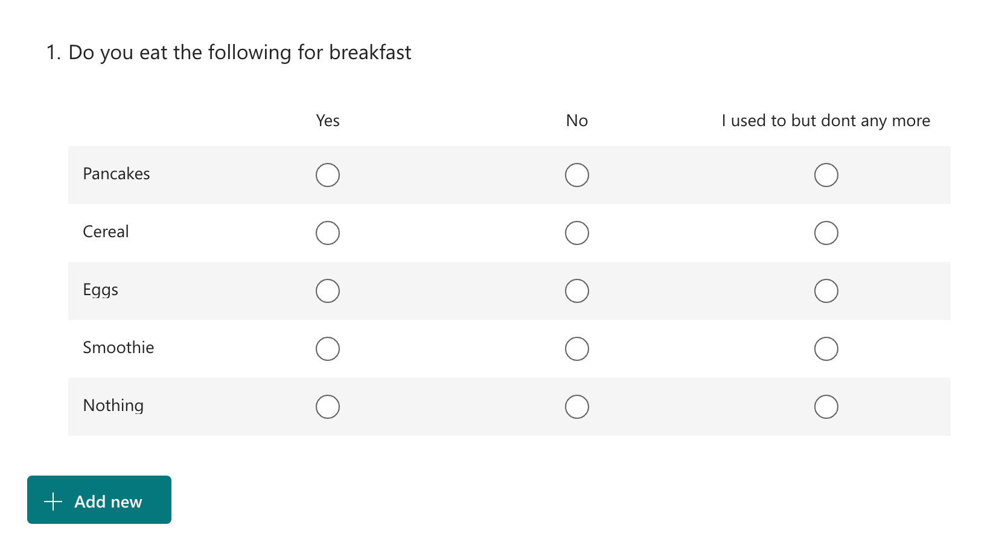Viewport: 1002px width, 548px height.
Task: Click the Add new button
Action: (98, 500)
